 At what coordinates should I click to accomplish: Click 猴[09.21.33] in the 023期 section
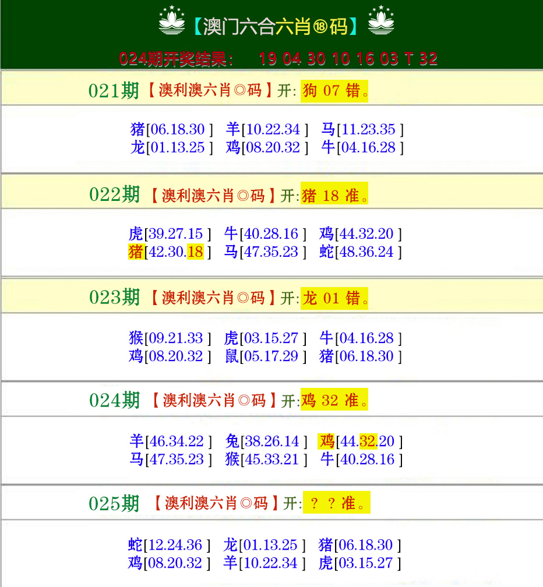170,338
